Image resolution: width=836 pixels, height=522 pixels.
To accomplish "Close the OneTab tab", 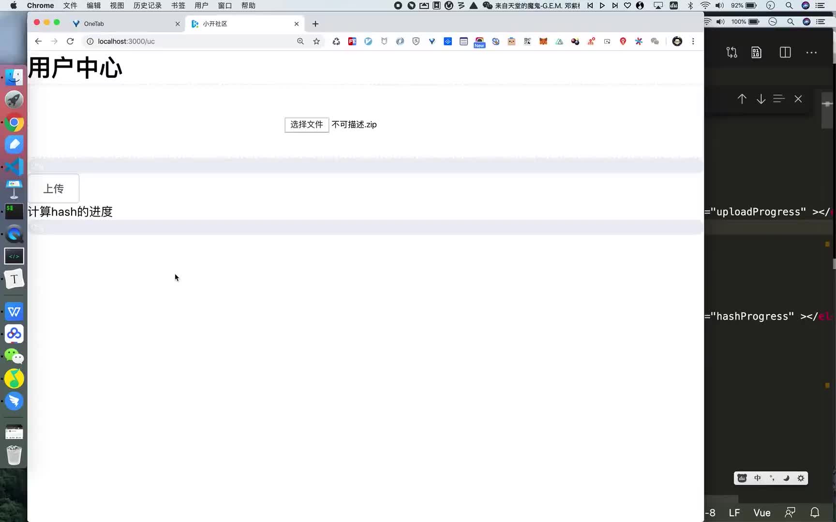I will click(178, 24).
